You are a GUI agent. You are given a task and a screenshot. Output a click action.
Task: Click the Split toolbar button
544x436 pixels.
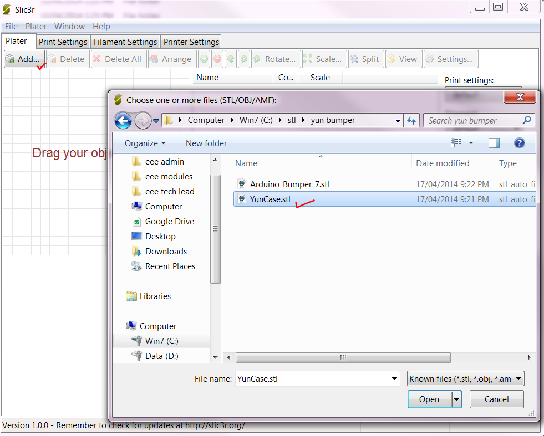click(366, 59)
